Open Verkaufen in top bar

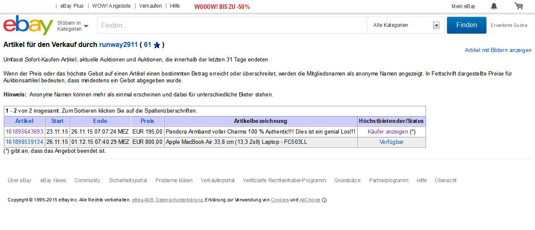click(x=150, y=6)
